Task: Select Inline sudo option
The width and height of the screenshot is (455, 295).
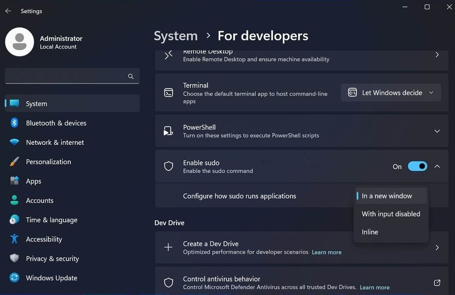Action: pos(391,232)
